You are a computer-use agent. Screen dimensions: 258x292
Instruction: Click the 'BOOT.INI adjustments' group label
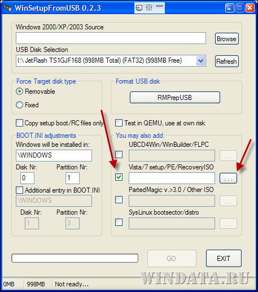pos(46,136)
